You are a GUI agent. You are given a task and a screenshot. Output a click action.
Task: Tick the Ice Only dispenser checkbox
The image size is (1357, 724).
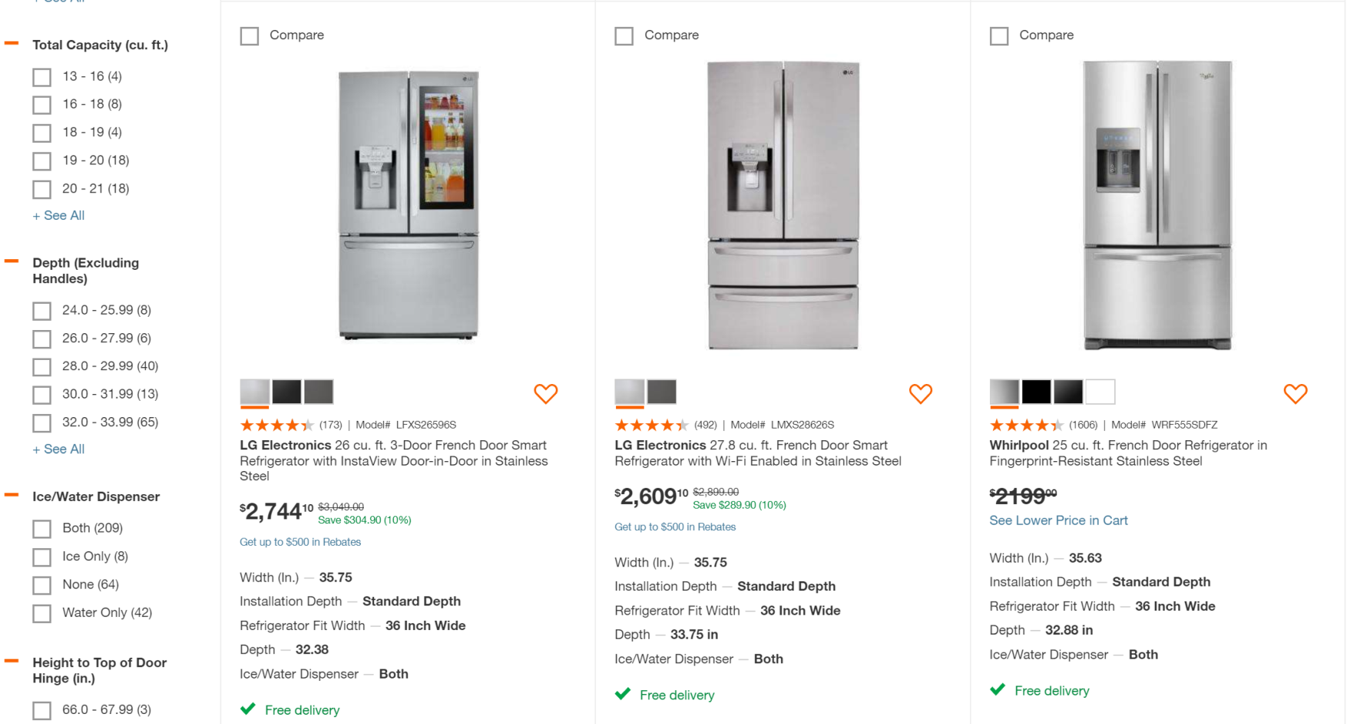coord(42,557)
